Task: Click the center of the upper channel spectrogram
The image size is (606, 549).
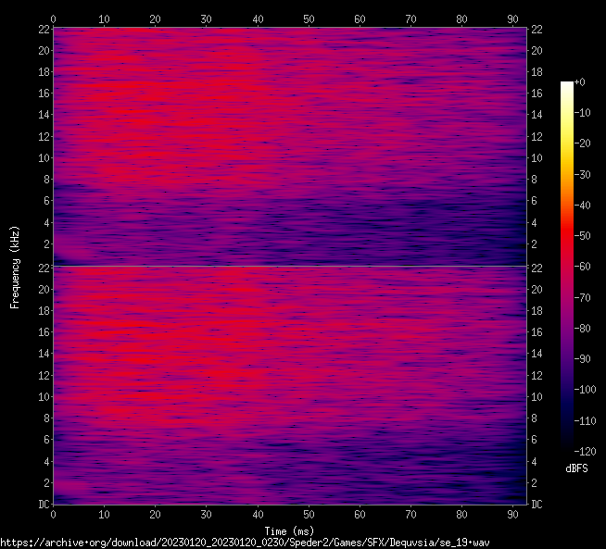Action: (289, 147)
